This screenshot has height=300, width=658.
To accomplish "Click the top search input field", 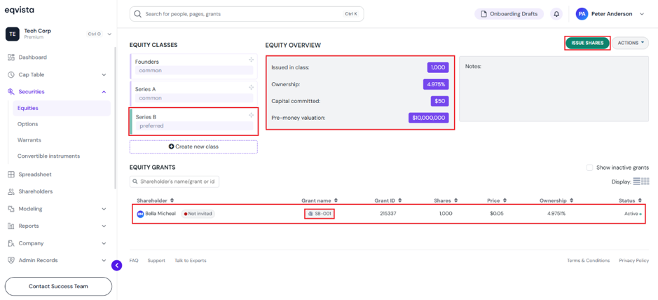I will pos(247,14).
